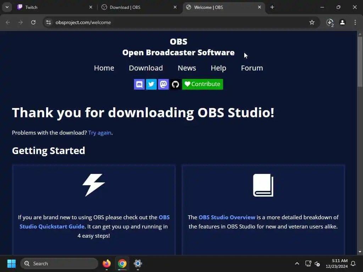Open the GitHub icon link

[175, 84]
